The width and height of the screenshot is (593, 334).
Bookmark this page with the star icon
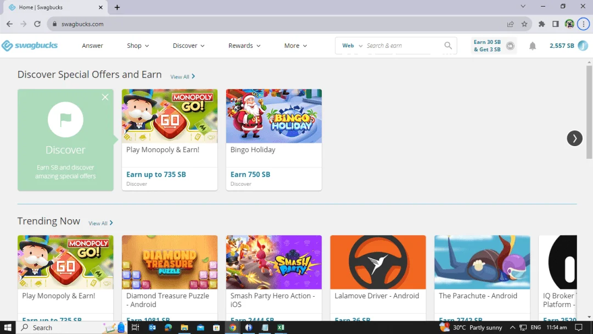[x=524, y=24]
